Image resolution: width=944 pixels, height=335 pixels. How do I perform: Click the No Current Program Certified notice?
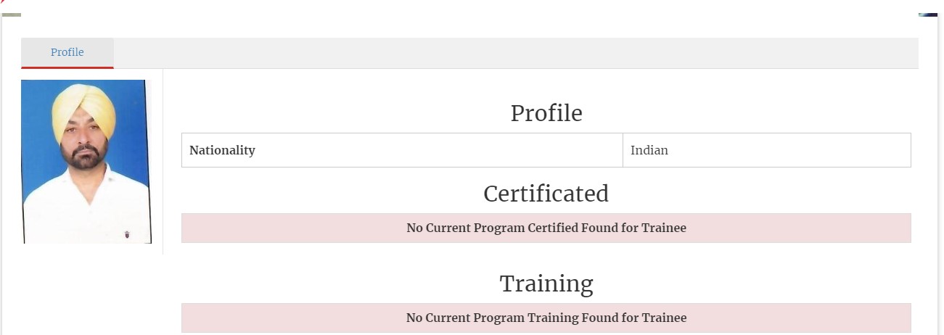[x=546, y=228]
